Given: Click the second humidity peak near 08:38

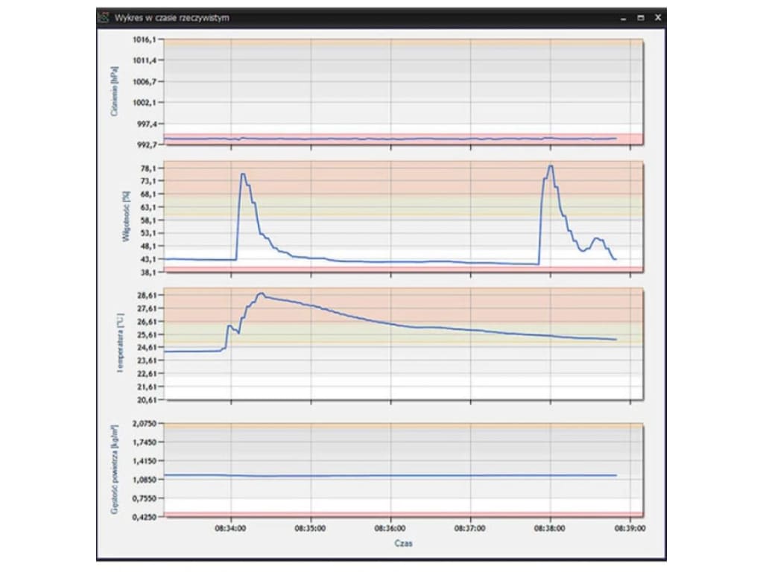Looking at the screenshot, I should (x=551, y=167).
